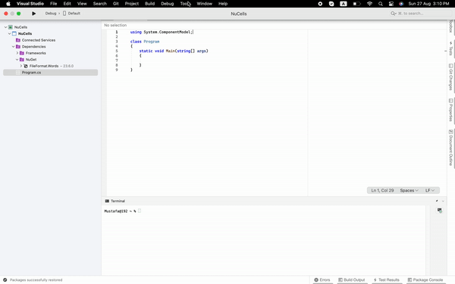Open the Package Console pad
The image size is (455, 284).
425,280
